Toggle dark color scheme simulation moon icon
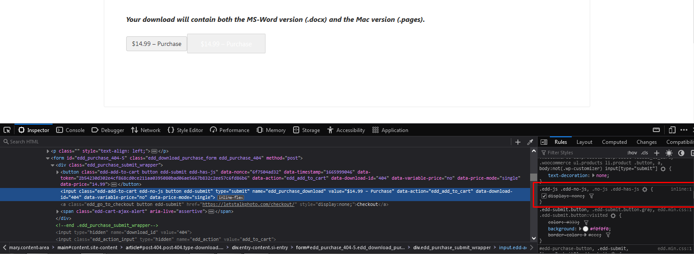Viewport: 694px width, 254px height. (x=681, y=153)
